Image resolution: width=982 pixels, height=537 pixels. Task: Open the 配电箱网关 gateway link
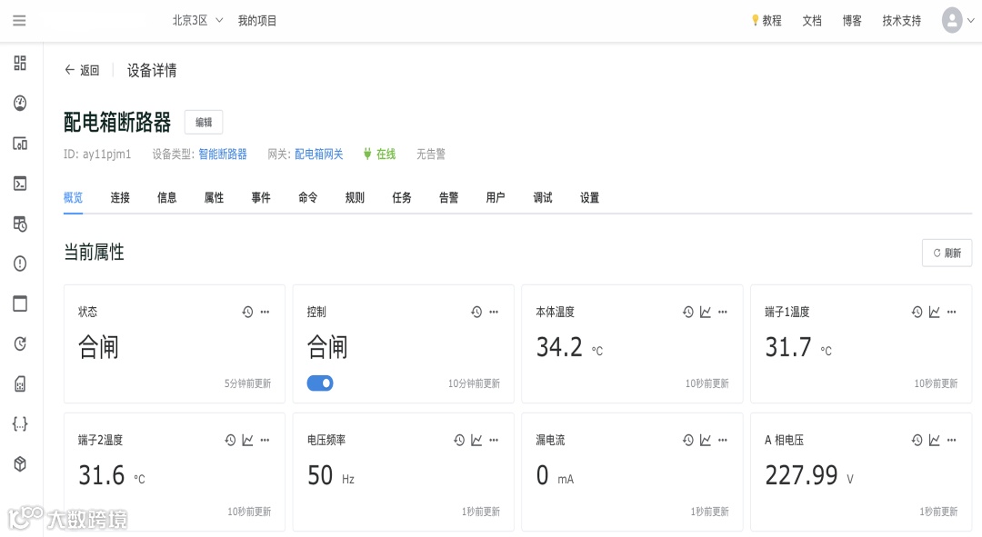pyautogui.click(x=318, y=154)
